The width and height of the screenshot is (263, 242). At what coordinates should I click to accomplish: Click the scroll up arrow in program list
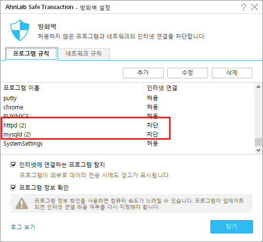(258, 87)
